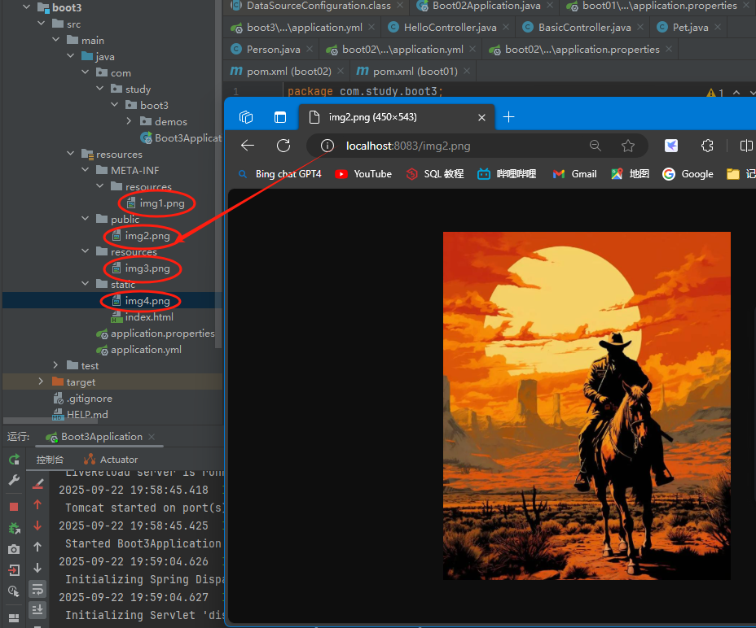Screen dimensions: 756x628
Task: Open the 控制台 console tab
Action: pos(50,460)
